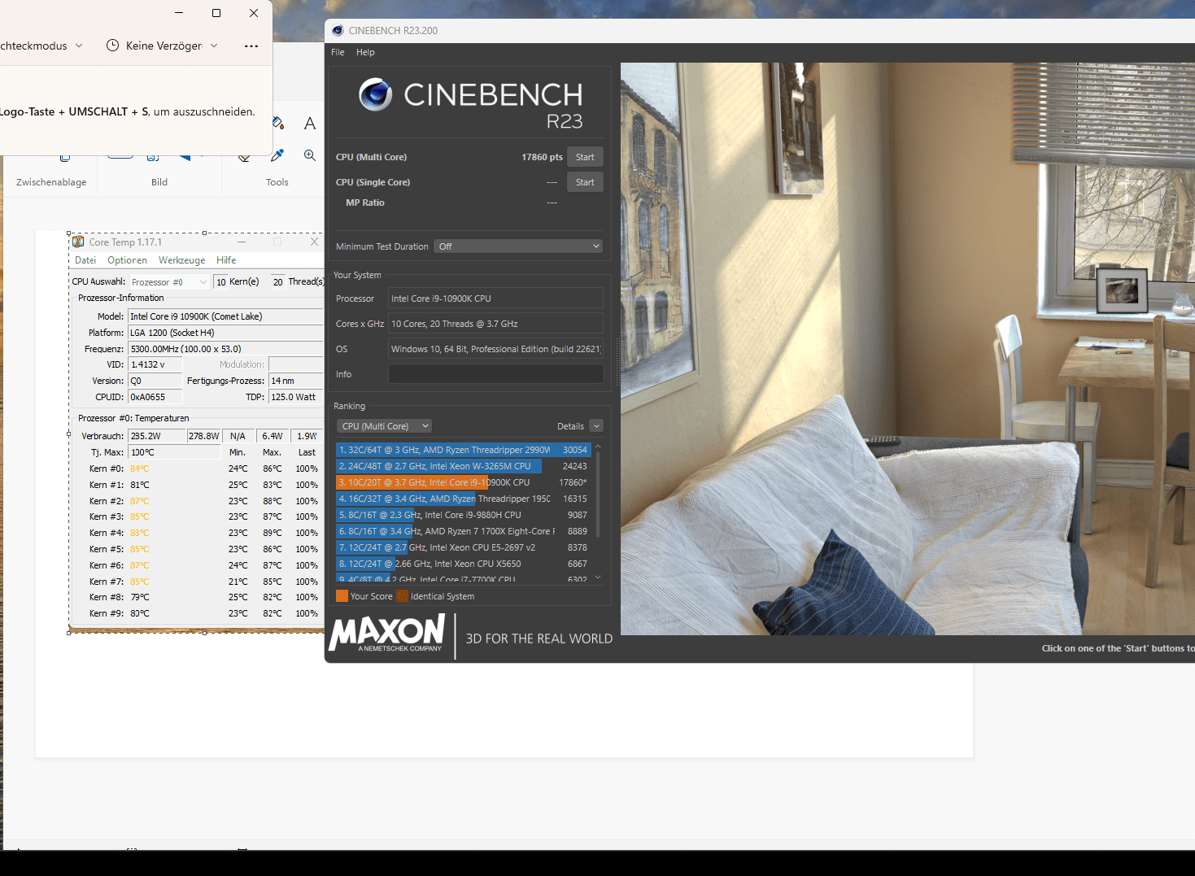Minimize the Core Temp window
This screenshot has width=1195, height=876.
(242, 242)
